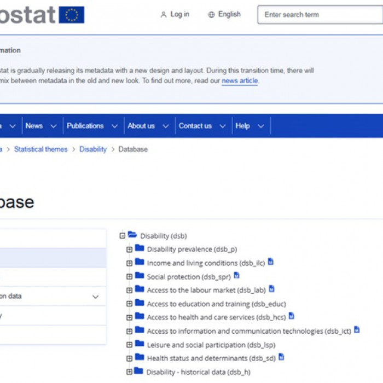Click metadata icon for Health status and determinants
383x383 pixels.
281,357
